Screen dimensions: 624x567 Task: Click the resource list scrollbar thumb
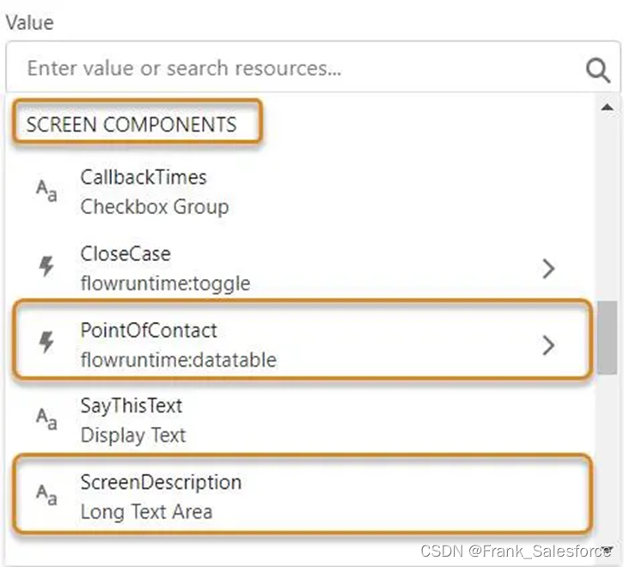607,337
